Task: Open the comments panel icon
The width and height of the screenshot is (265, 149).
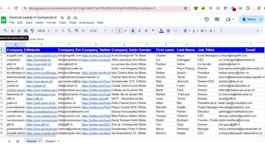Action: click(x=217, y=19)
